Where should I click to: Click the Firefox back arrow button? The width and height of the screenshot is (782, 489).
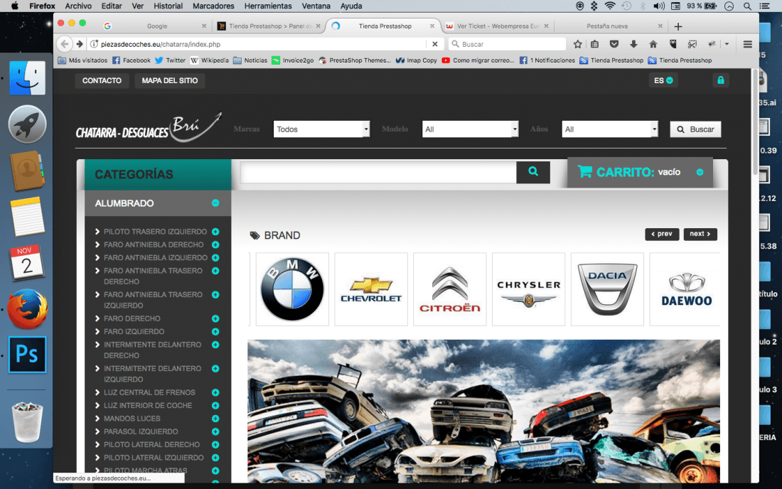point(64,44)
